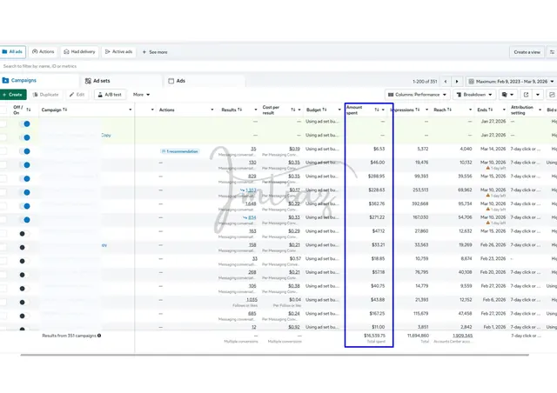Select the Active ads filter tab
Screen dimensions: 557x393
tap(118, 52)
